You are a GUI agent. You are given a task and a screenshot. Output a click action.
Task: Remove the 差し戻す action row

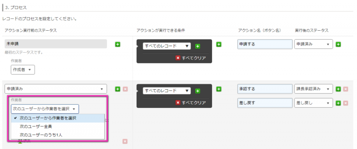[x=345, y=103]
